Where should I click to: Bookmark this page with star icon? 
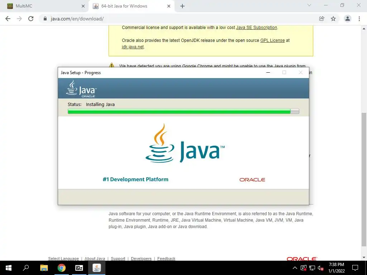(x=333, y=19)
